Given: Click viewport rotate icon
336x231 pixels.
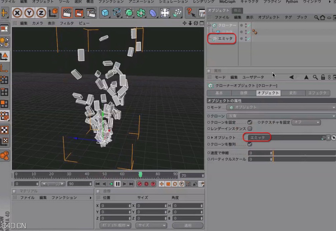Looking at the screenshot, I should 196,23.
